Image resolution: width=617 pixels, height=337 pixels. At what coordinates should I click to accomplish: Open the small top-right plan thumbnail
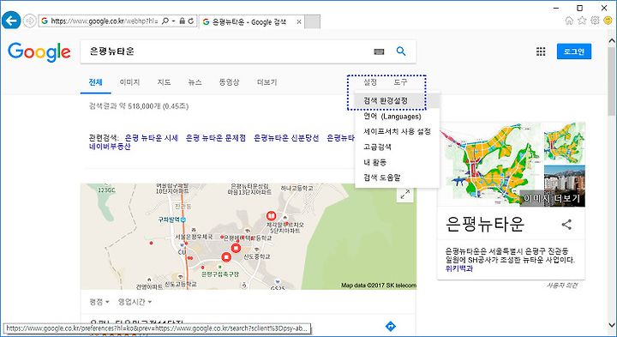coord(565,143)
